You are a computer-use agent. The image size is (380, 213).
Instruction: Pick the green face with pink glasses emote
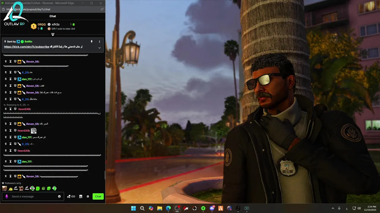[x=32, y=188]
